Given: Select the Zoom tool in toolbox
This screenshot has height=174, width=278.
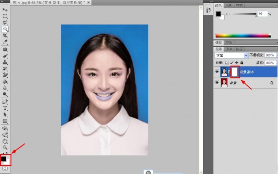Looking at the screenshot, I should 5,147.
